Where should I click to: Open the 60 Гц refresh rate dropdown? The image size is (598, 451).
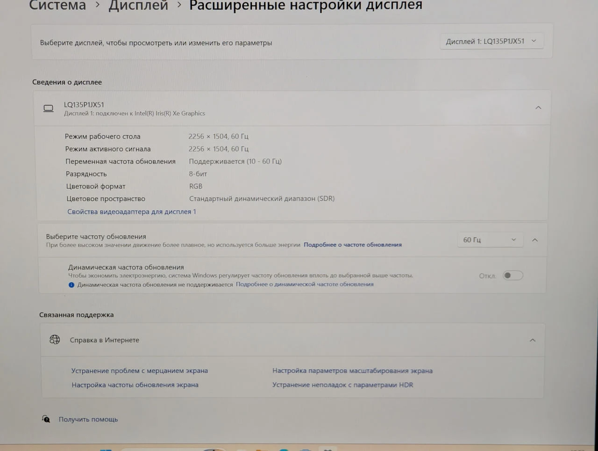tap(489, 240)
